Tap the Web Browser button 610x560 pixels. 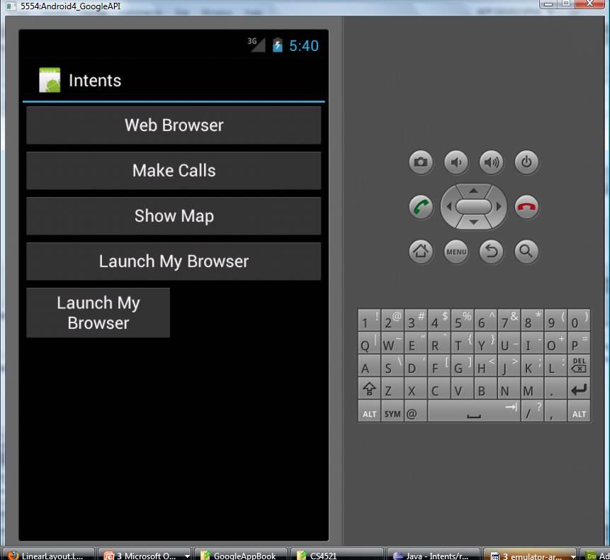(174, 125)
